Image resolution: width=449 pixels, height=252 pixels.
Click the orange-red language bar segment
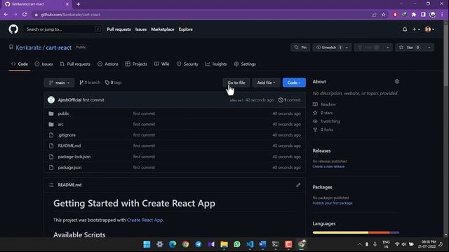coord(379,232)
